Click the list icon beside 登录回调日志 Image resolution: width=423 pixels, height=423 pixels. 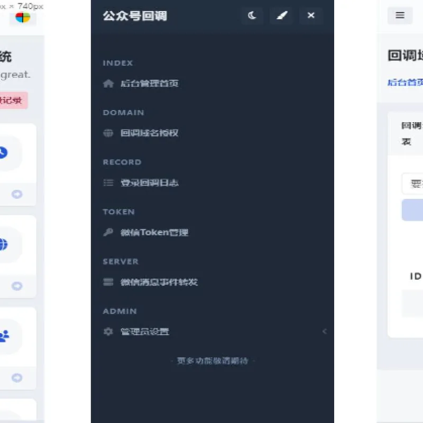coord(108,183)
